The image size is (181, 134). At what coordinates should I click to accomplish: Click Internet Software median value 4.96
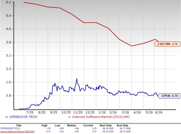77,131
